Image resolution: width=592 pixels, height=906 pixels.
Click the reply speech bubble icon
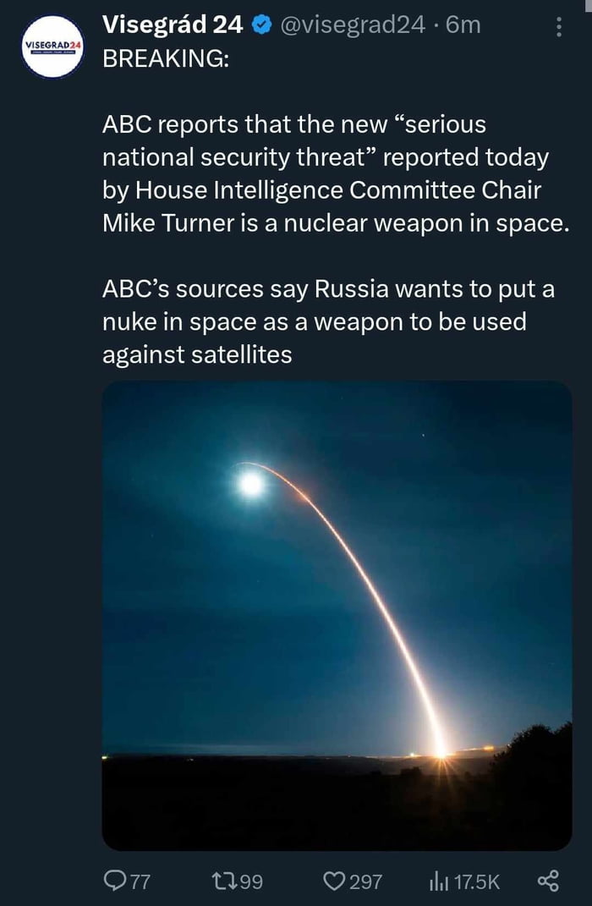tap(115, 881)
